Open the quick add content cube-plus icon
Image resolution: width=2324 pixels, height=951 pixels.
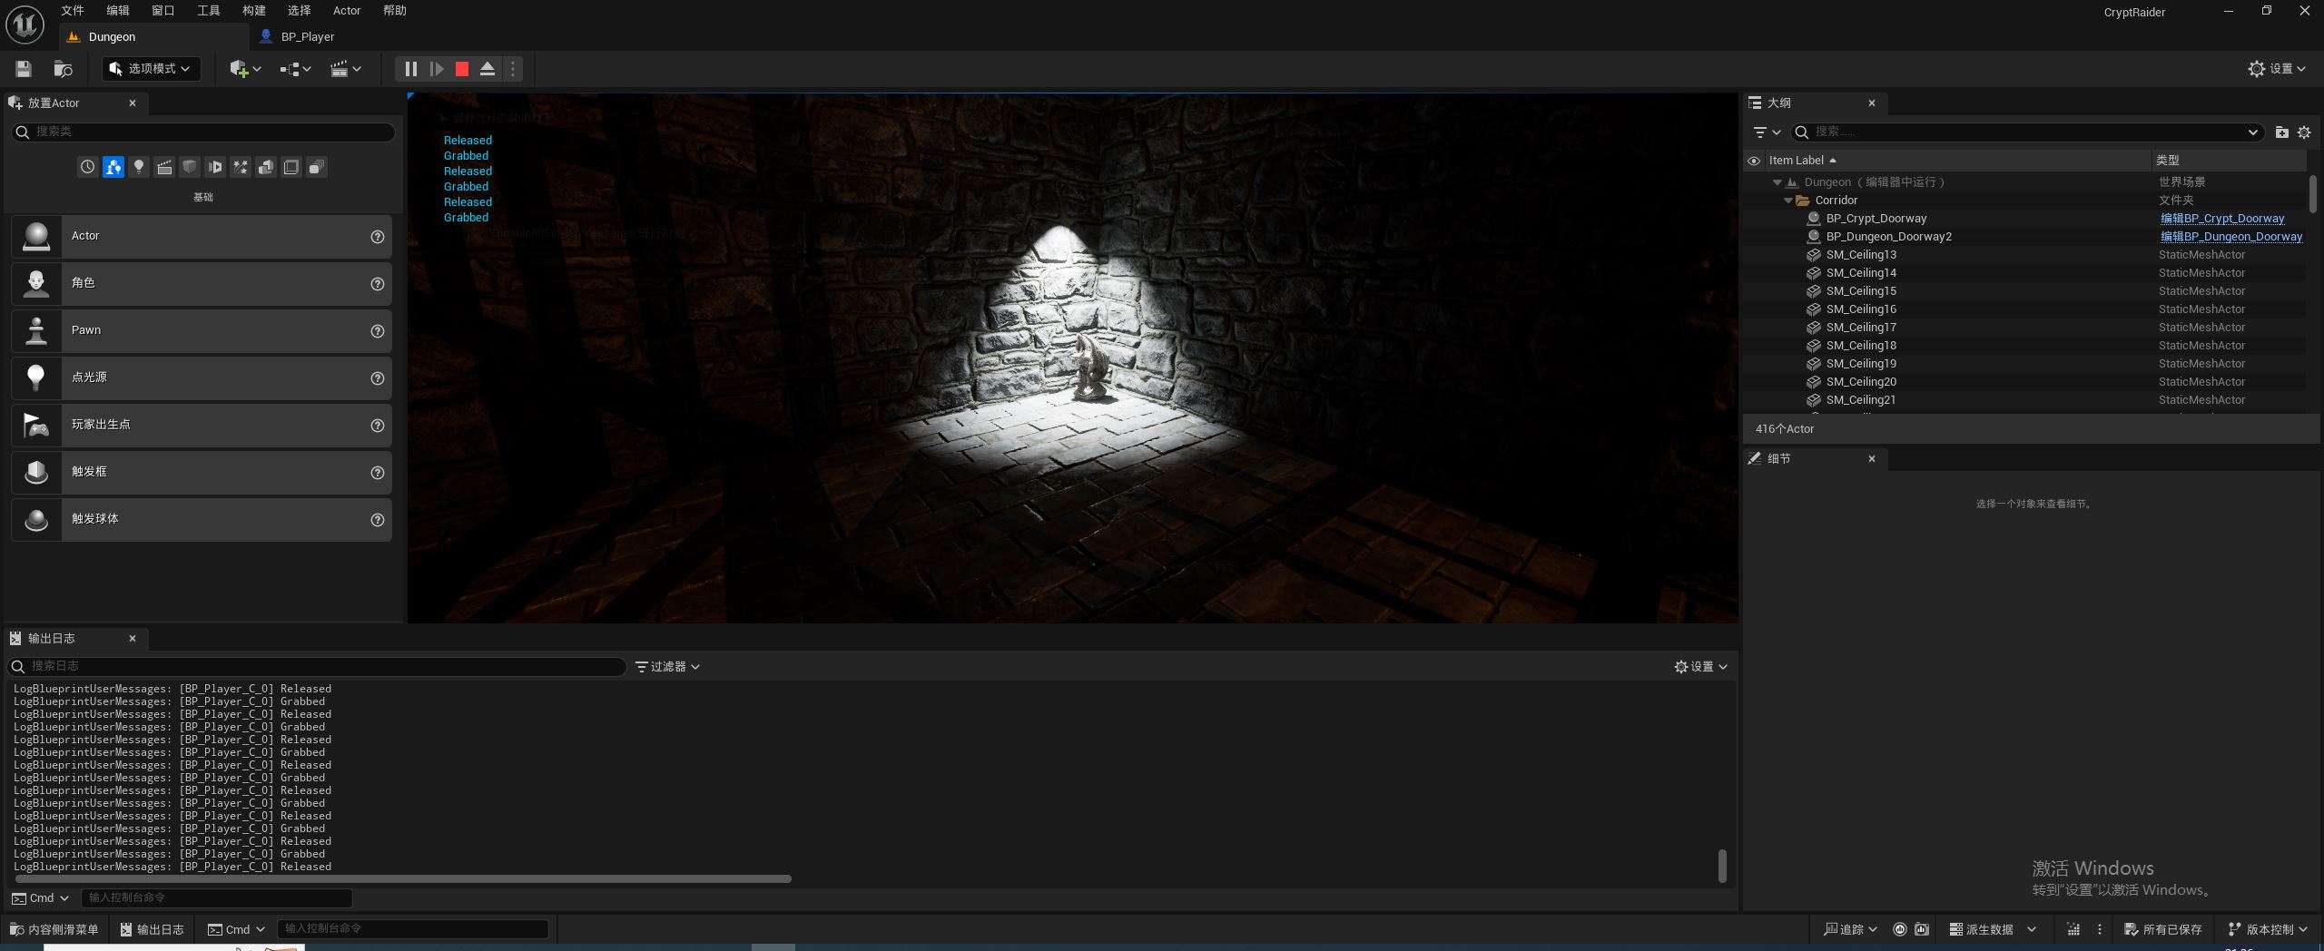click(245, 69)
